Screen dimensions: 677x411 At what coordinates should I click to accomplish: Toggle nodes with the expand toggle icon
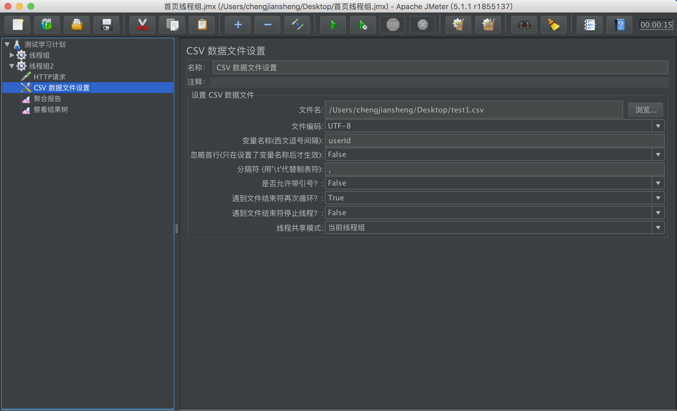297,25
